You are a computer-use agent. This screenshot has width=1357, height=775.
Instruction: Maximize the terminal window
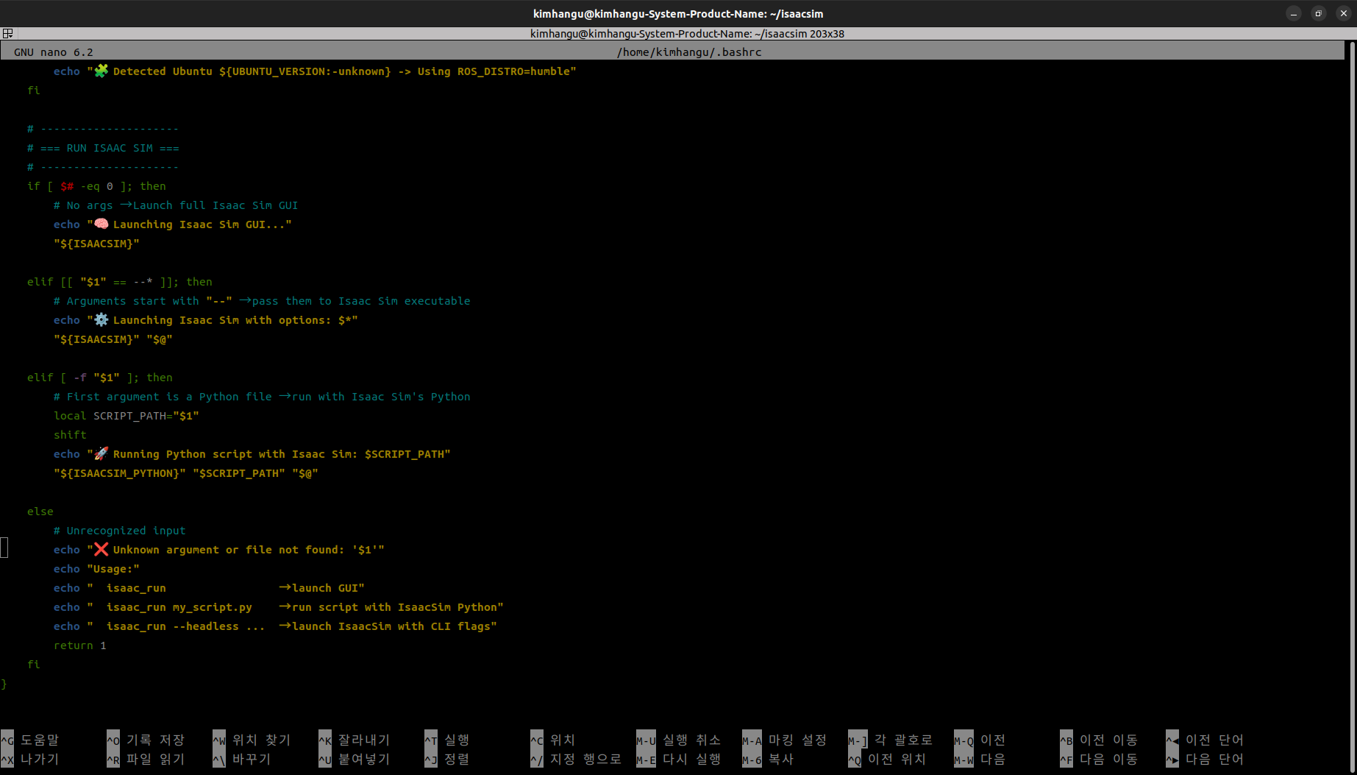(1319, 13)
